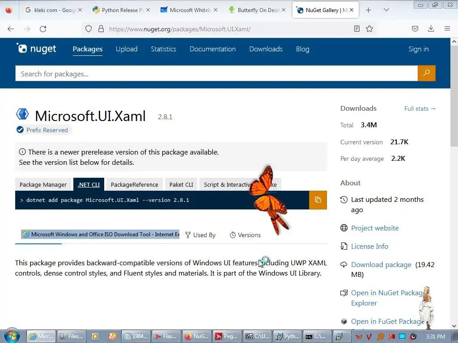This screenshot has height=343, width=458.
Task: Close the kleki com Google tab
Action: [x=80, y=10]
